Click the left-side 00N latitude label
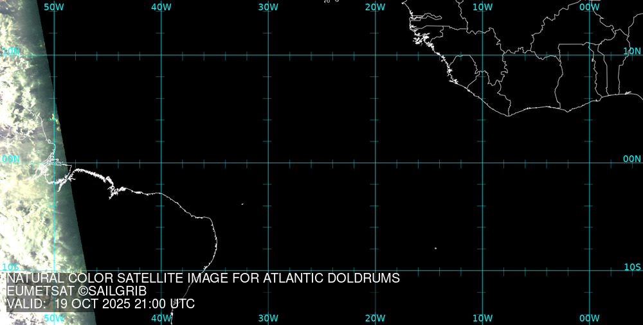This screenshot has height=325, width=643. pos(10,159)
